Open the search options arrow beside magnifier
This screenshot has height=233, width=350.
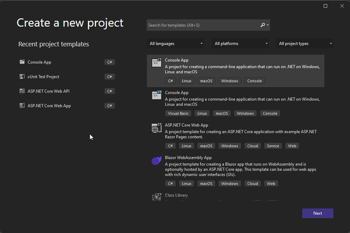point(268,25)
